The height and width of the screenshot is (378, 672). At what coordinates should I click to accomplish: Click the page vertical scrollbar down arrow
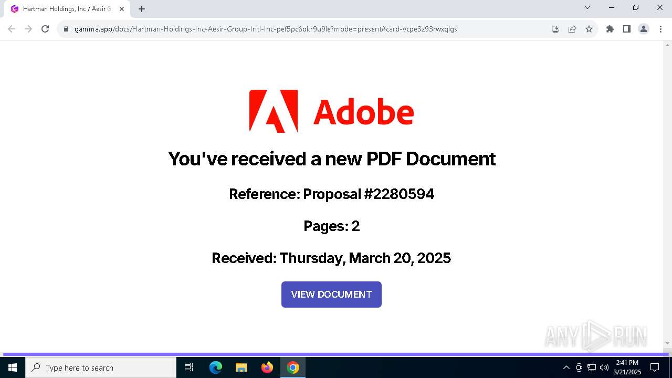[x=668, y=343]
